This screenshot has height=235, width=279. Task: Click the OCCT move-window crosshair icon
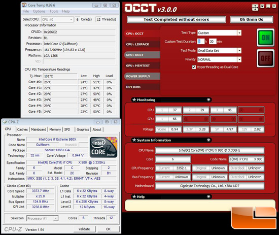(x=255, y=7)
